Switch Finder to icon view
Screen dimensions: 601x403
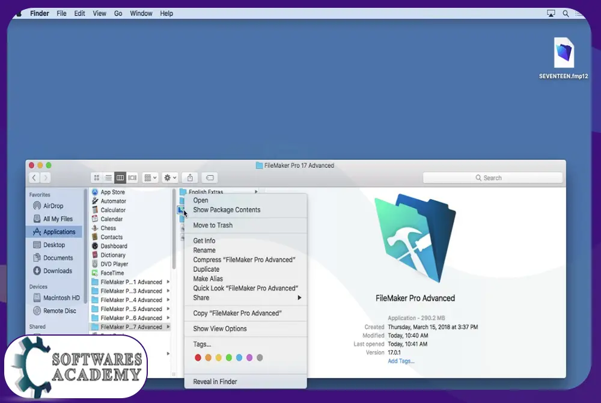(x=97, y=178)
